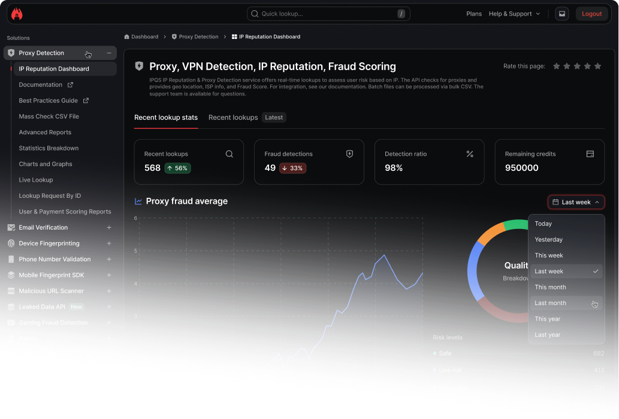The image size is (619, 419).
Task: Open the inbox icon near Logout
Action: pyautogui.click(x=561, y=13)
